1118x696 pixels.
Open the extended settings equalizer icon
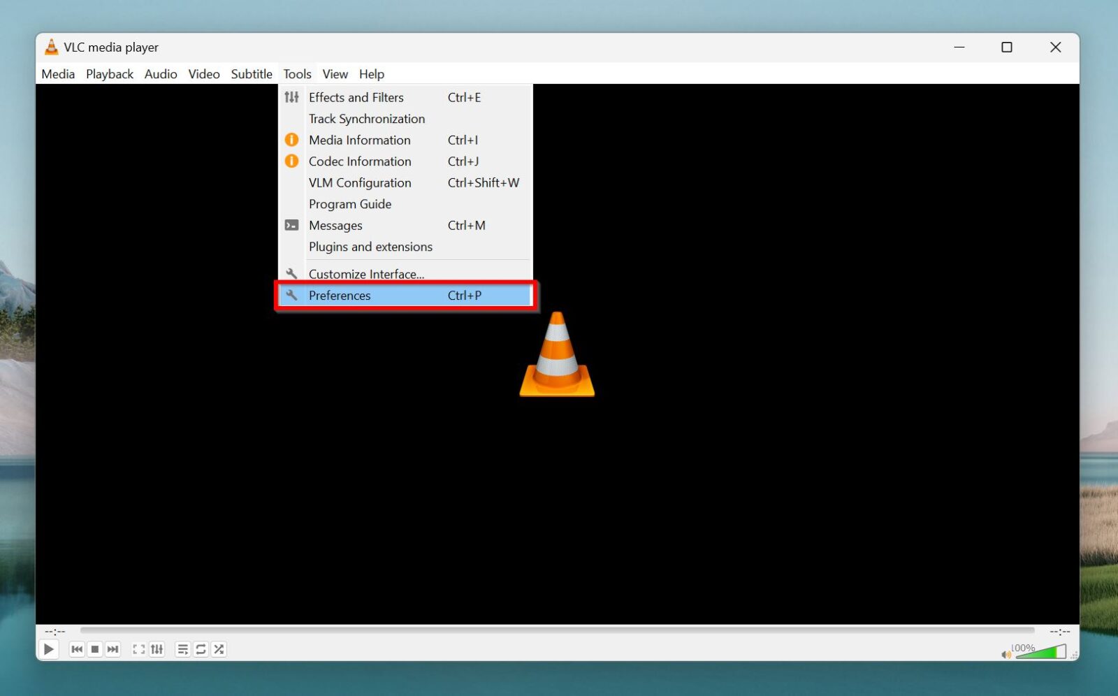tap(157, 648)
